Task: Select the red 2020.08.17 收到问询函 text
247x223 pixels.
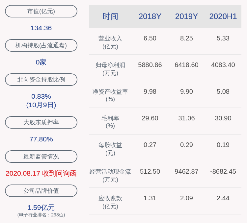Action: coord(41,173)
